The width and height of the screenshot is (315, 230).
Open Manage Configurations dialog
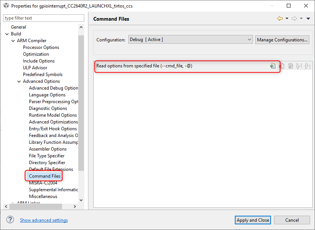click(x=282, y=39)
